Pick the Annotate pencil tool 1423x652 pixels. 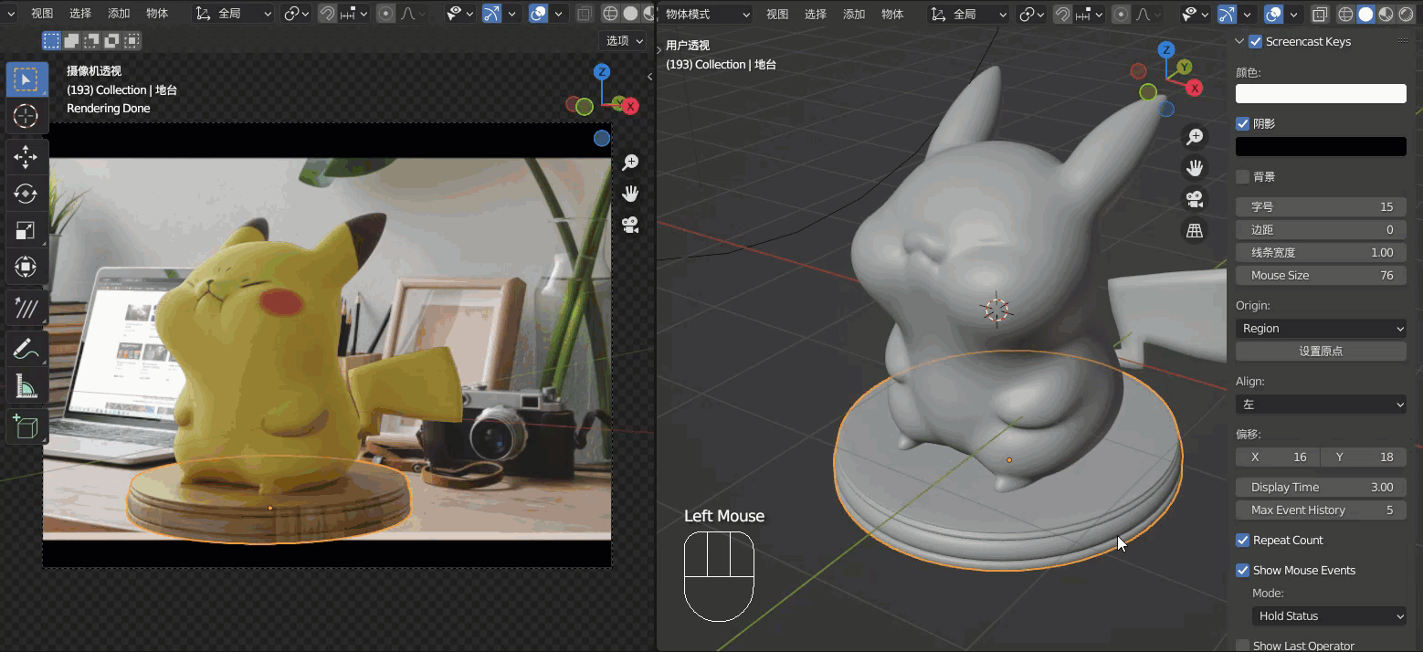26,349
